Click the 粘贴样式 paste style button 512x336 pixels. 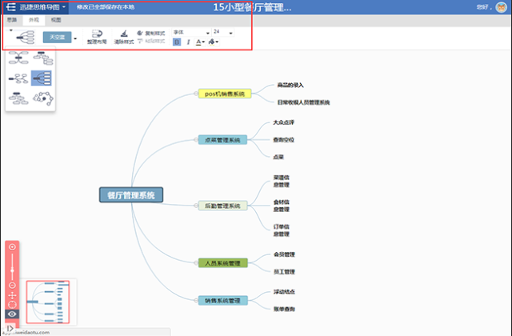[x=151, y=41]
